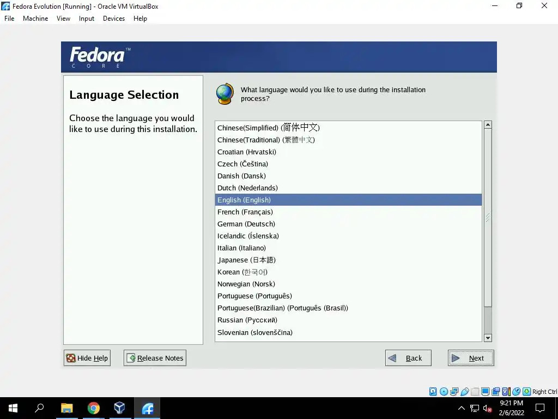Click the network tray icon
This screenshot has height=419, width=558.
pos(475,408)
